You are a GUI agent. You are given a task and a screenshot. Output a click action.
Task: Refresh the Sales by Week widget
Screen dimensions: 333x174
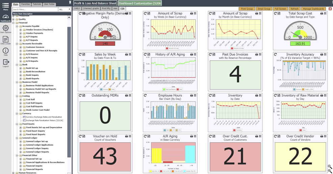click(80, 54)
